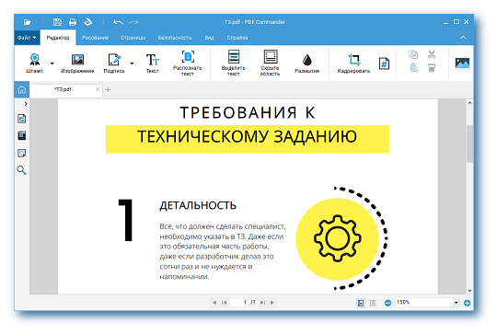
Task: Collapse the ribbon with the chevron
Action: (x=463, y=38)
